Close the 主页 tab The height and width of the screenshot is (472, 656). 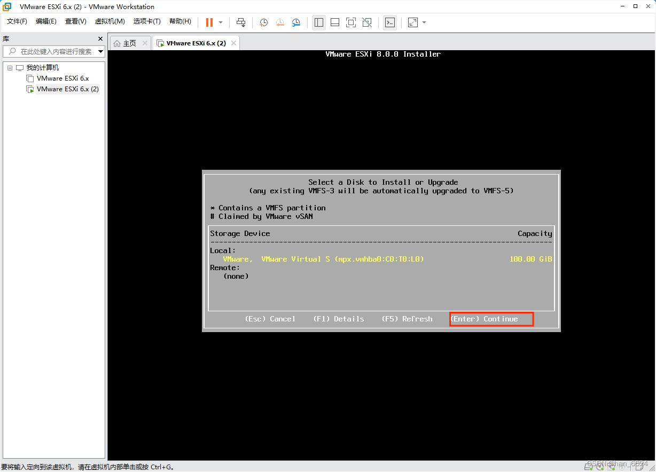(x=145, y=43)
